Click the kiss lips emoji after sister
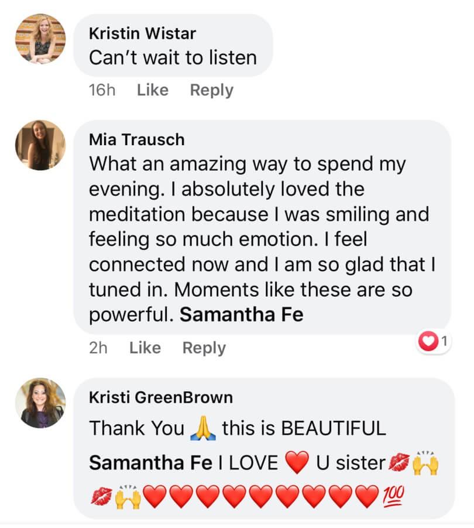This screenshot has width=474, height=528. coord(399,462)
